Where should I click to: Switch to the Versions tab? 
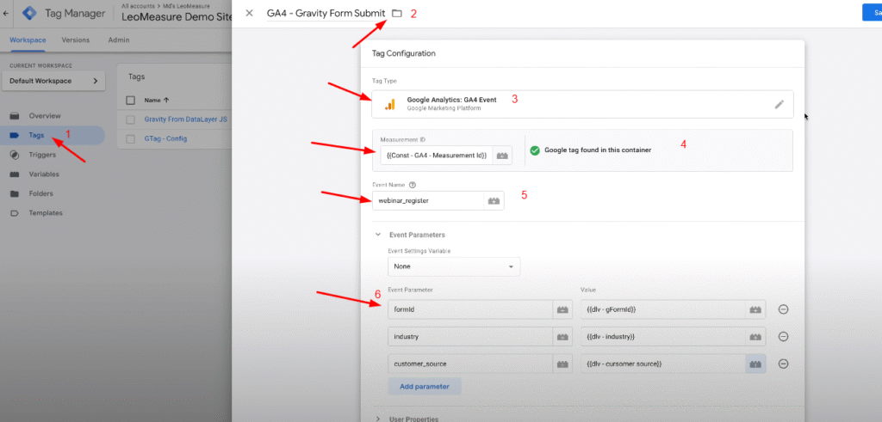[76, 40]
